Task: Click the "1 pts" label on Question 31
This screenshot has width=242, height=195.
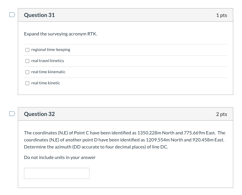Action: 222,15
